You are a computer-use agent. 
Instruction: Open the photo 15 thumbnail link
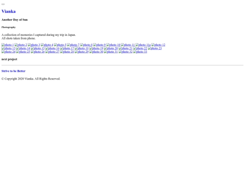pos(38,48)
